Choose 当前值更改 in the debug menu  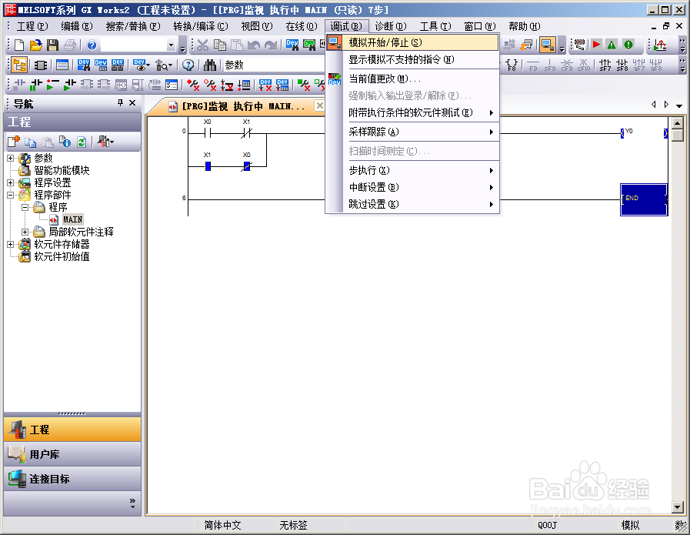click(413, 79)
